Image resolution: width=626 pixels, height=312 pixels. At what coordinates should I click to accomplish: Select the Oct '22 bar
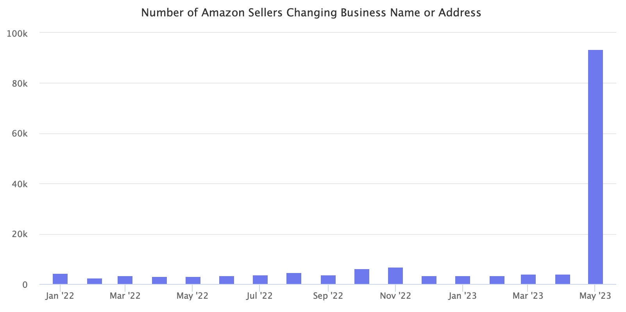(362, 277)
